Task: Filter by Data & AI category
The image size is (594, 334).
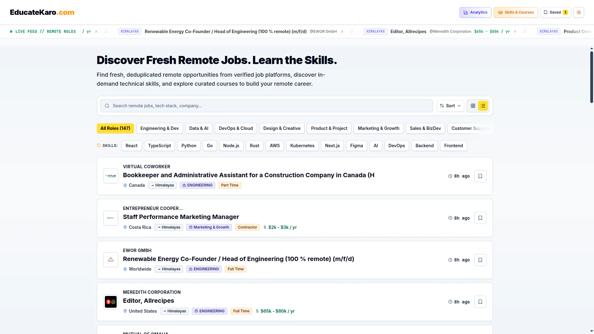Action: click(x=199, y=128)
